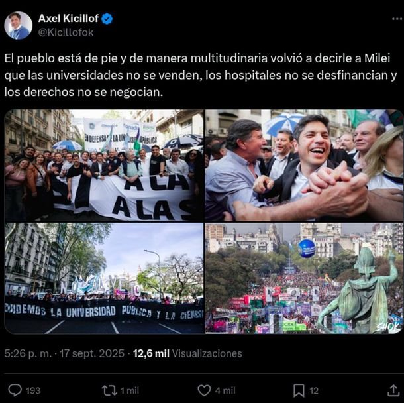Viewport: 404px width, 403px height.
Task: Open the 'Universidad Pública' banner photo
Action: [x=104, y=278]
